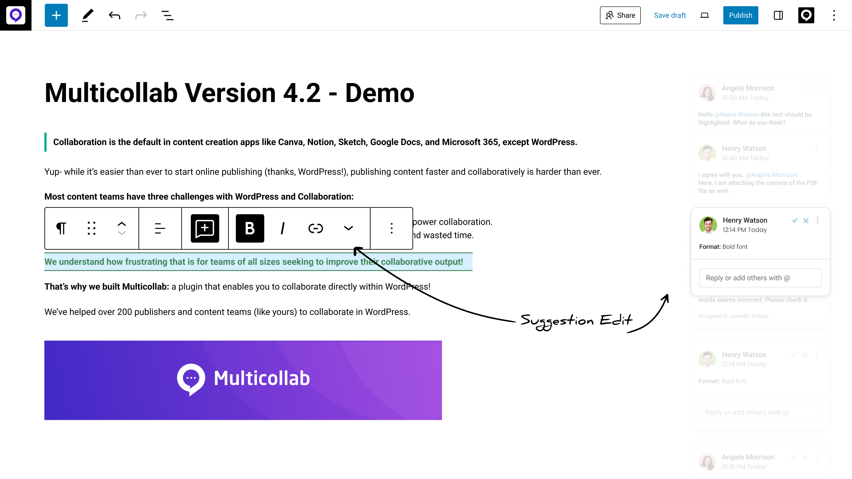Dismiss Henry Watson's comment with X
Image resolution: width=852 pixels, height=479 pixels.
pos(806,221)
